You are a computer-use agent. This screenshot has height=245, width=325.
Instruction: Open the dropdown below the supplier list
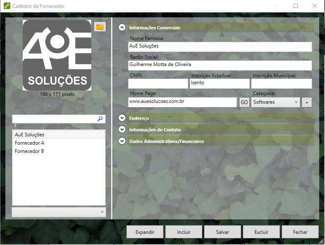tap(59, 212)
